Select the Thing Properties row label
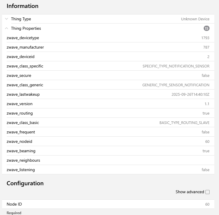The image size is (219, 215). 26,28
